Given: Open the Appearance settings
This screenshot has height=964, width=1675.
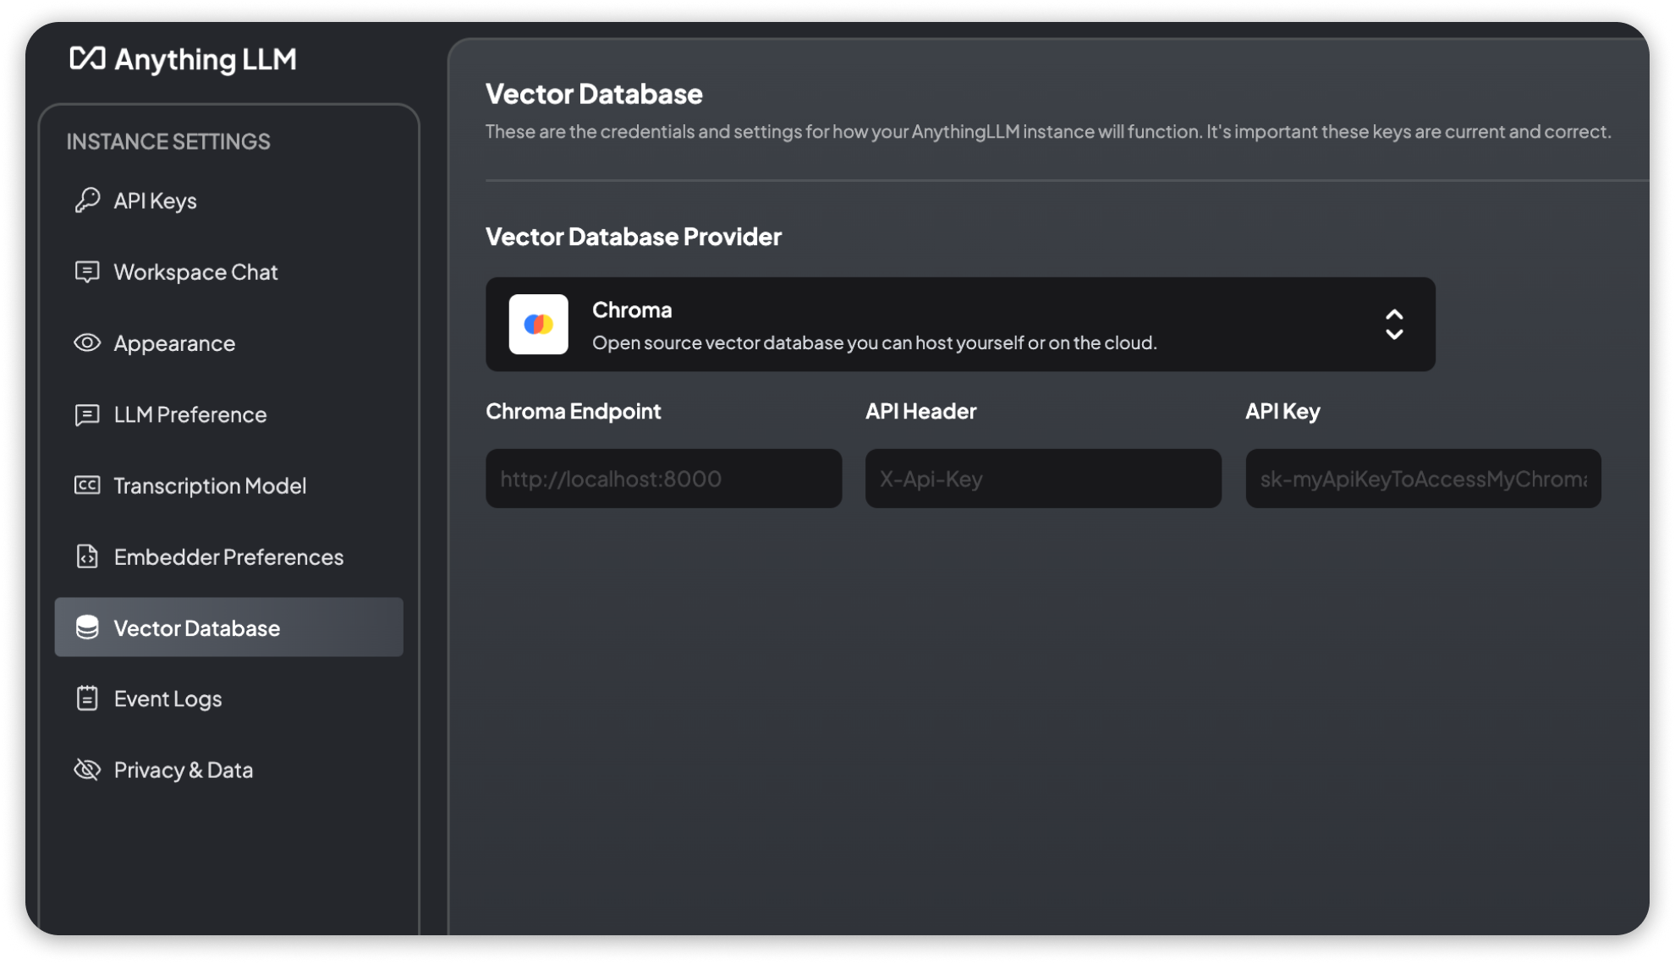Looking at the screenshot, I should pos(228,342).
